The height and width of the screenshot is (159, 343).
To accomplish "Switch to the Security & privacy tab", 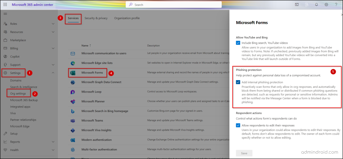I will (x=96, y=18).
